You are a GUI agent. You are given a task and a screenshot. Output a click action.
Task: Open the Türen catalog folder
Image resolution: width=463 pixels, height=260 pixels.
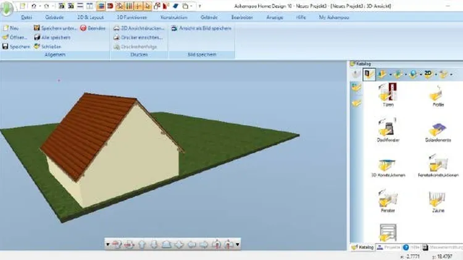[x=388, y=95]
